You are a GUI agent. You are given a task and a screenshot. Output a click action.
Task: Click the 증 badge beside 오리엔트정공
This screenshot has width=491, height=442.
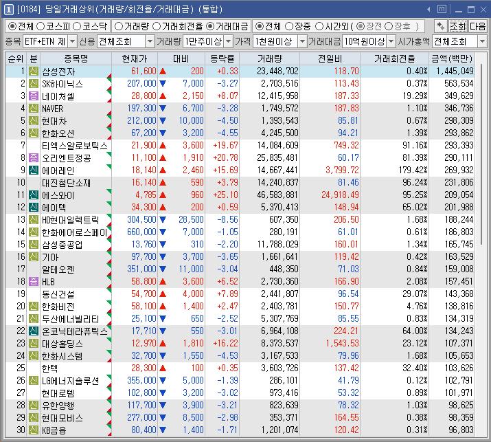[x=34, y=157]
